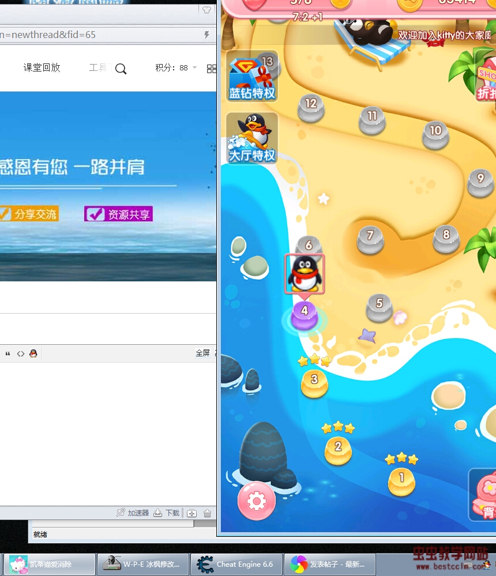The height and width of the screenshot is (576, 496).
Task: Open the 大厅特权 penguin surfer icon
Action: (x=252, y=138)
